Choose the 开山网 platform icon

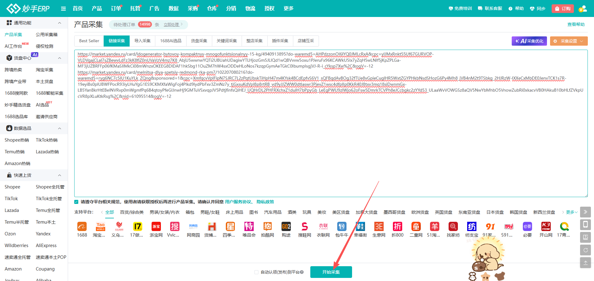tap(546, 227)
